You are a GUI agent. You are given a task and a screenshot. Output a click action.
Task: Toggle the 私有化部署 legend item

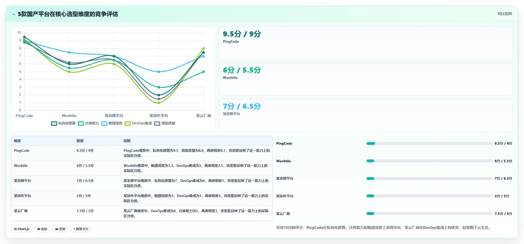click(x=64, y=123)
